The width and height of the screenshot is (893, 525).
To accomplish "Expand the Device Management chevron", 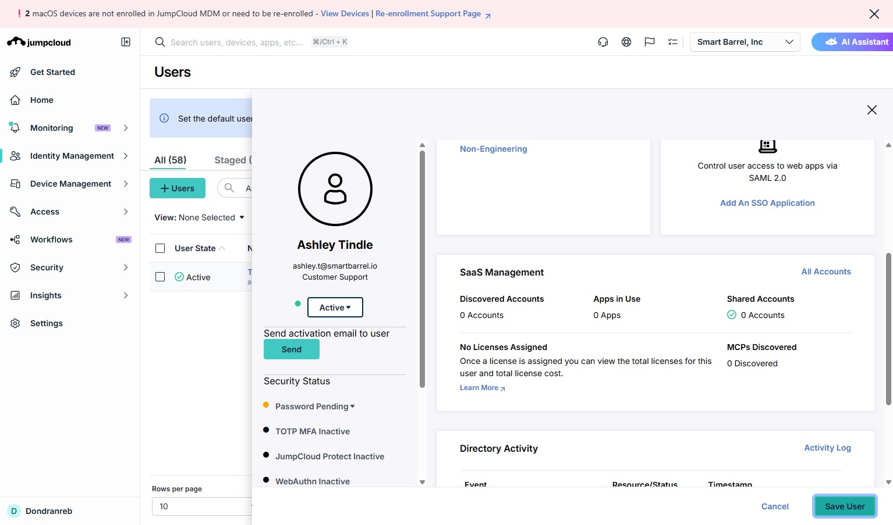I will pyautogui.click(x=126, y=184).
